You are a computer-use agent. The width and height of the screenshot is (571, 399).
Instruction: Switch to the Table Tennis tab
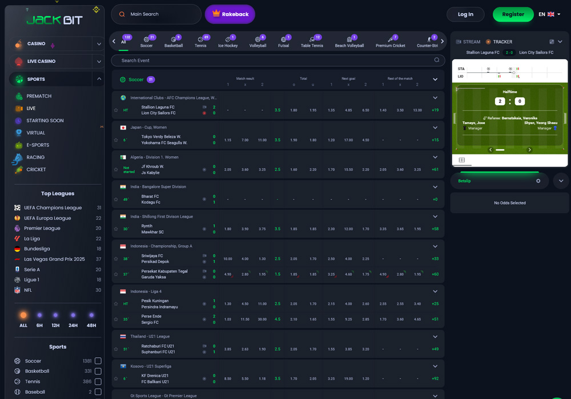(312, 41)
